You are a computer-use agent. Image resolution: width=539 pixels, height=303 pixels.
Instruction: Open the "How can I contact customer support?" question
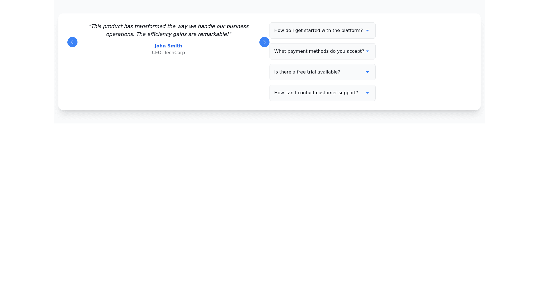316,93
